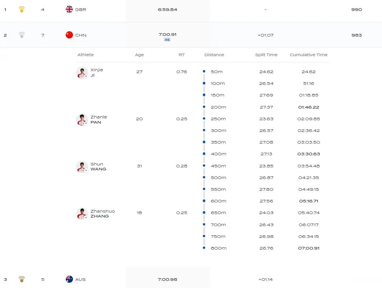Select the 800m split marker dot
This screenshot has height=288, width=382.
pyautogui.click(x=204, y=248)
